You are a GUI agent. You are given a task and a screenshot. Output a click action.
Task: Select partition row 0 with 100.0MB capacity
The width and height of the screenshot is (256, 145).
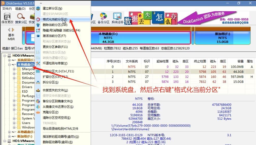[180, 67]
